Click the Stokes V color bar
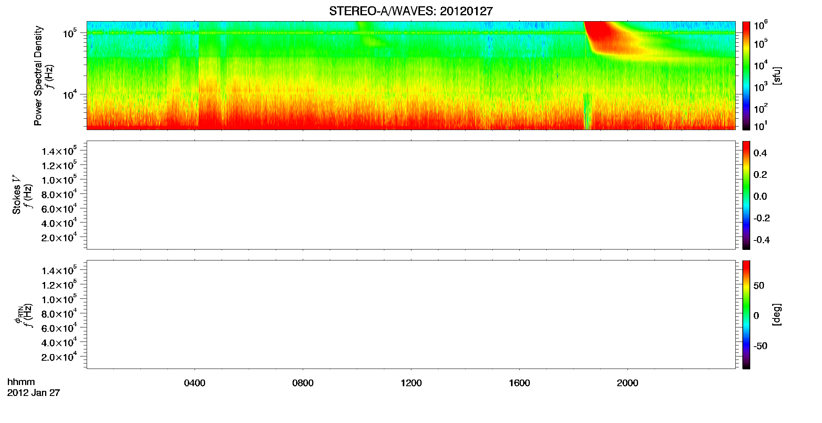Viewport: 822px width, 423px height. point(746,195)
